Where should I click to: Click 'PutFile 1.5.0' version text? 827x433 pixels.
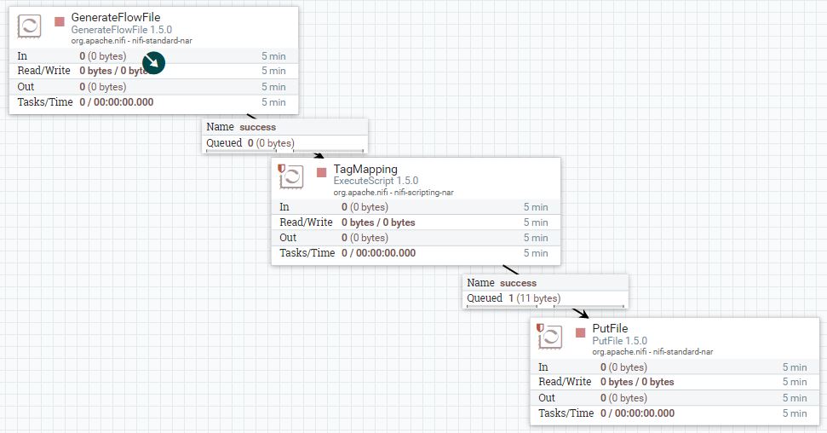(x=619, y=341)
